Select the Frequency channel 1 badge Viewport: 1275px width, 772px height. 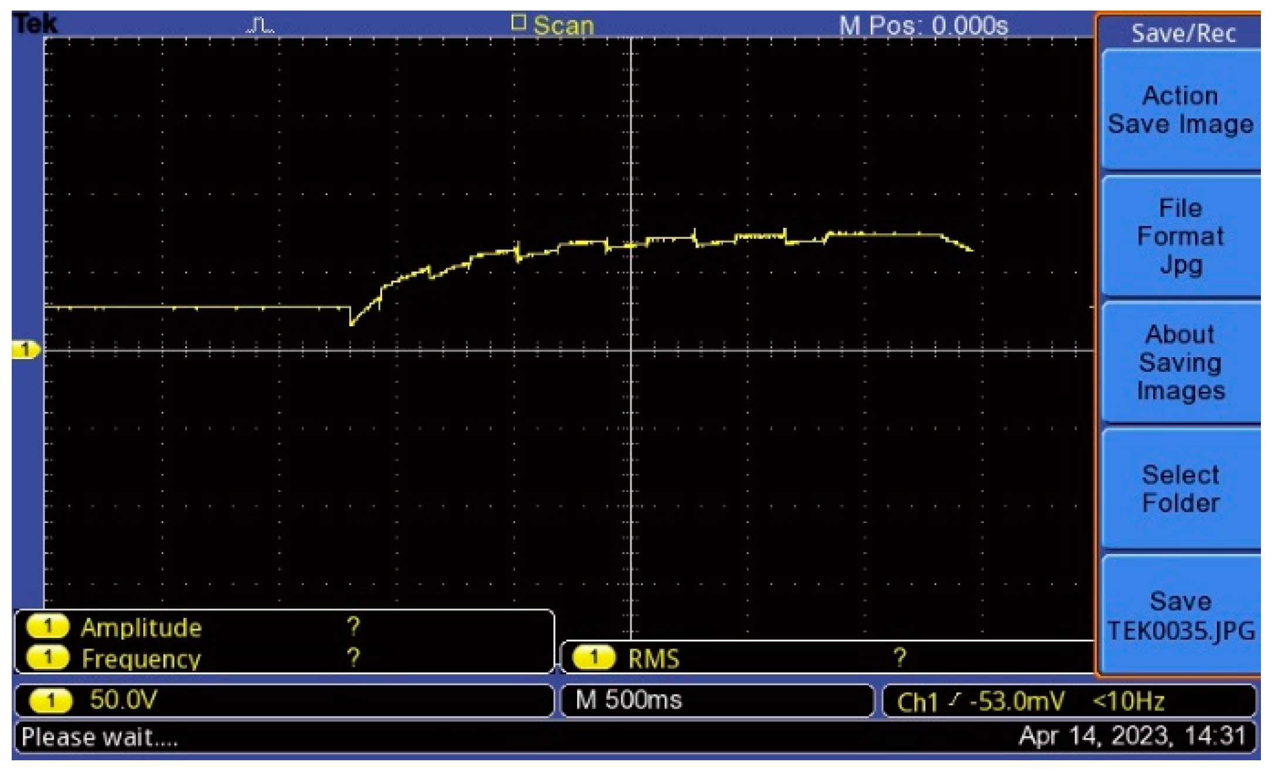47,658
